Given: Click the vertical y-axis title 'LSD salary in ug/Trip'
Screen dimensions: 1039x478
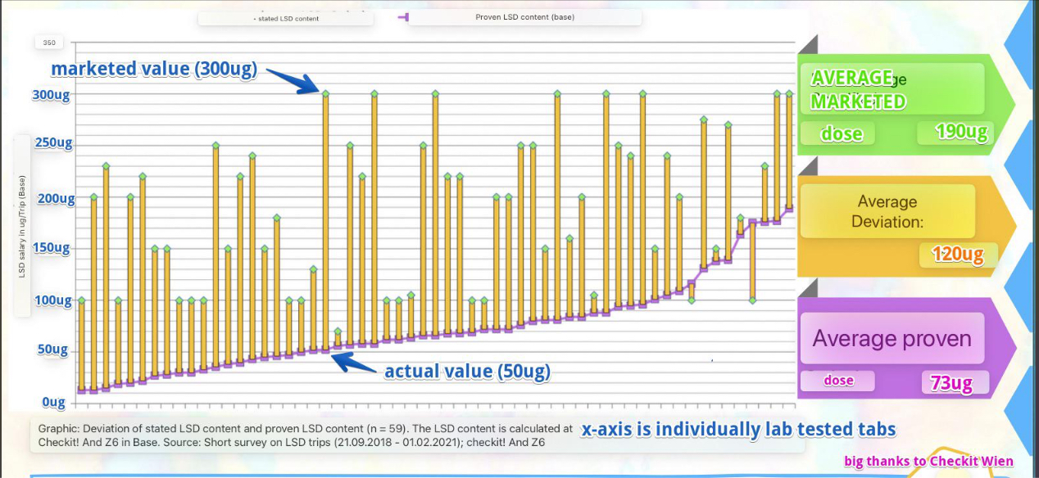Looking at the screenshot, I should pos(22,225).
